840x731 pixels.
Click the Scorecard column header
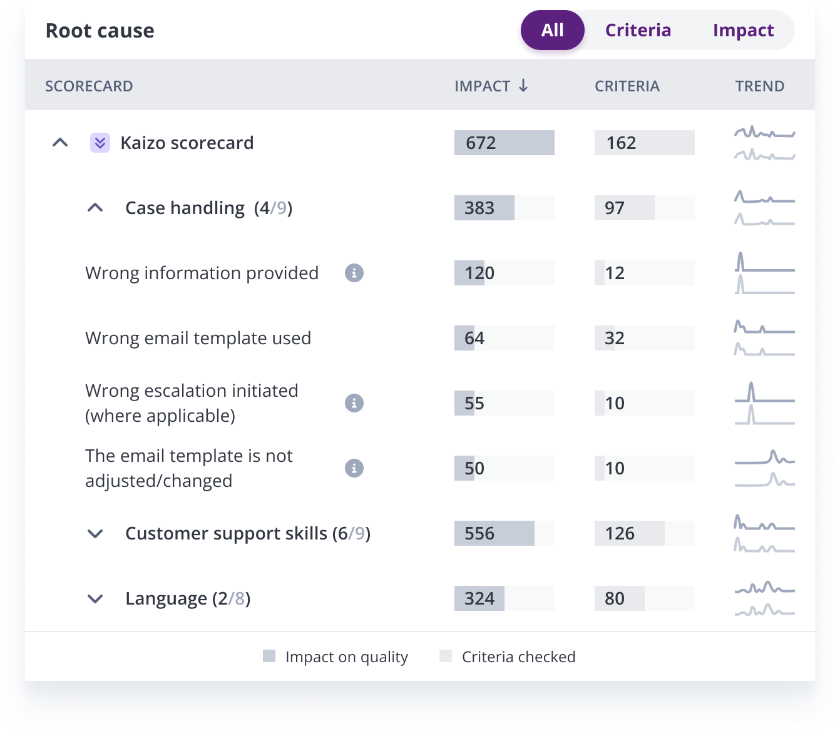tap(89, 86)
